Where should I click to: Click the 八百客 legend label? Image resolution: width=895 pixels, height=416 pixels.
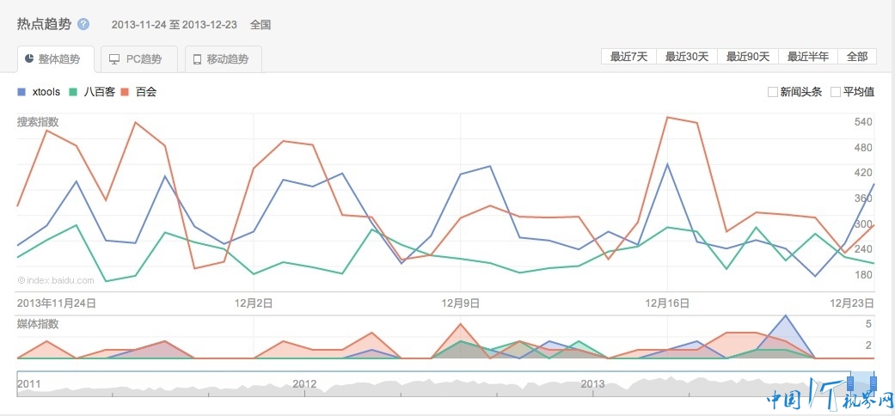click(x=100, y=92)
